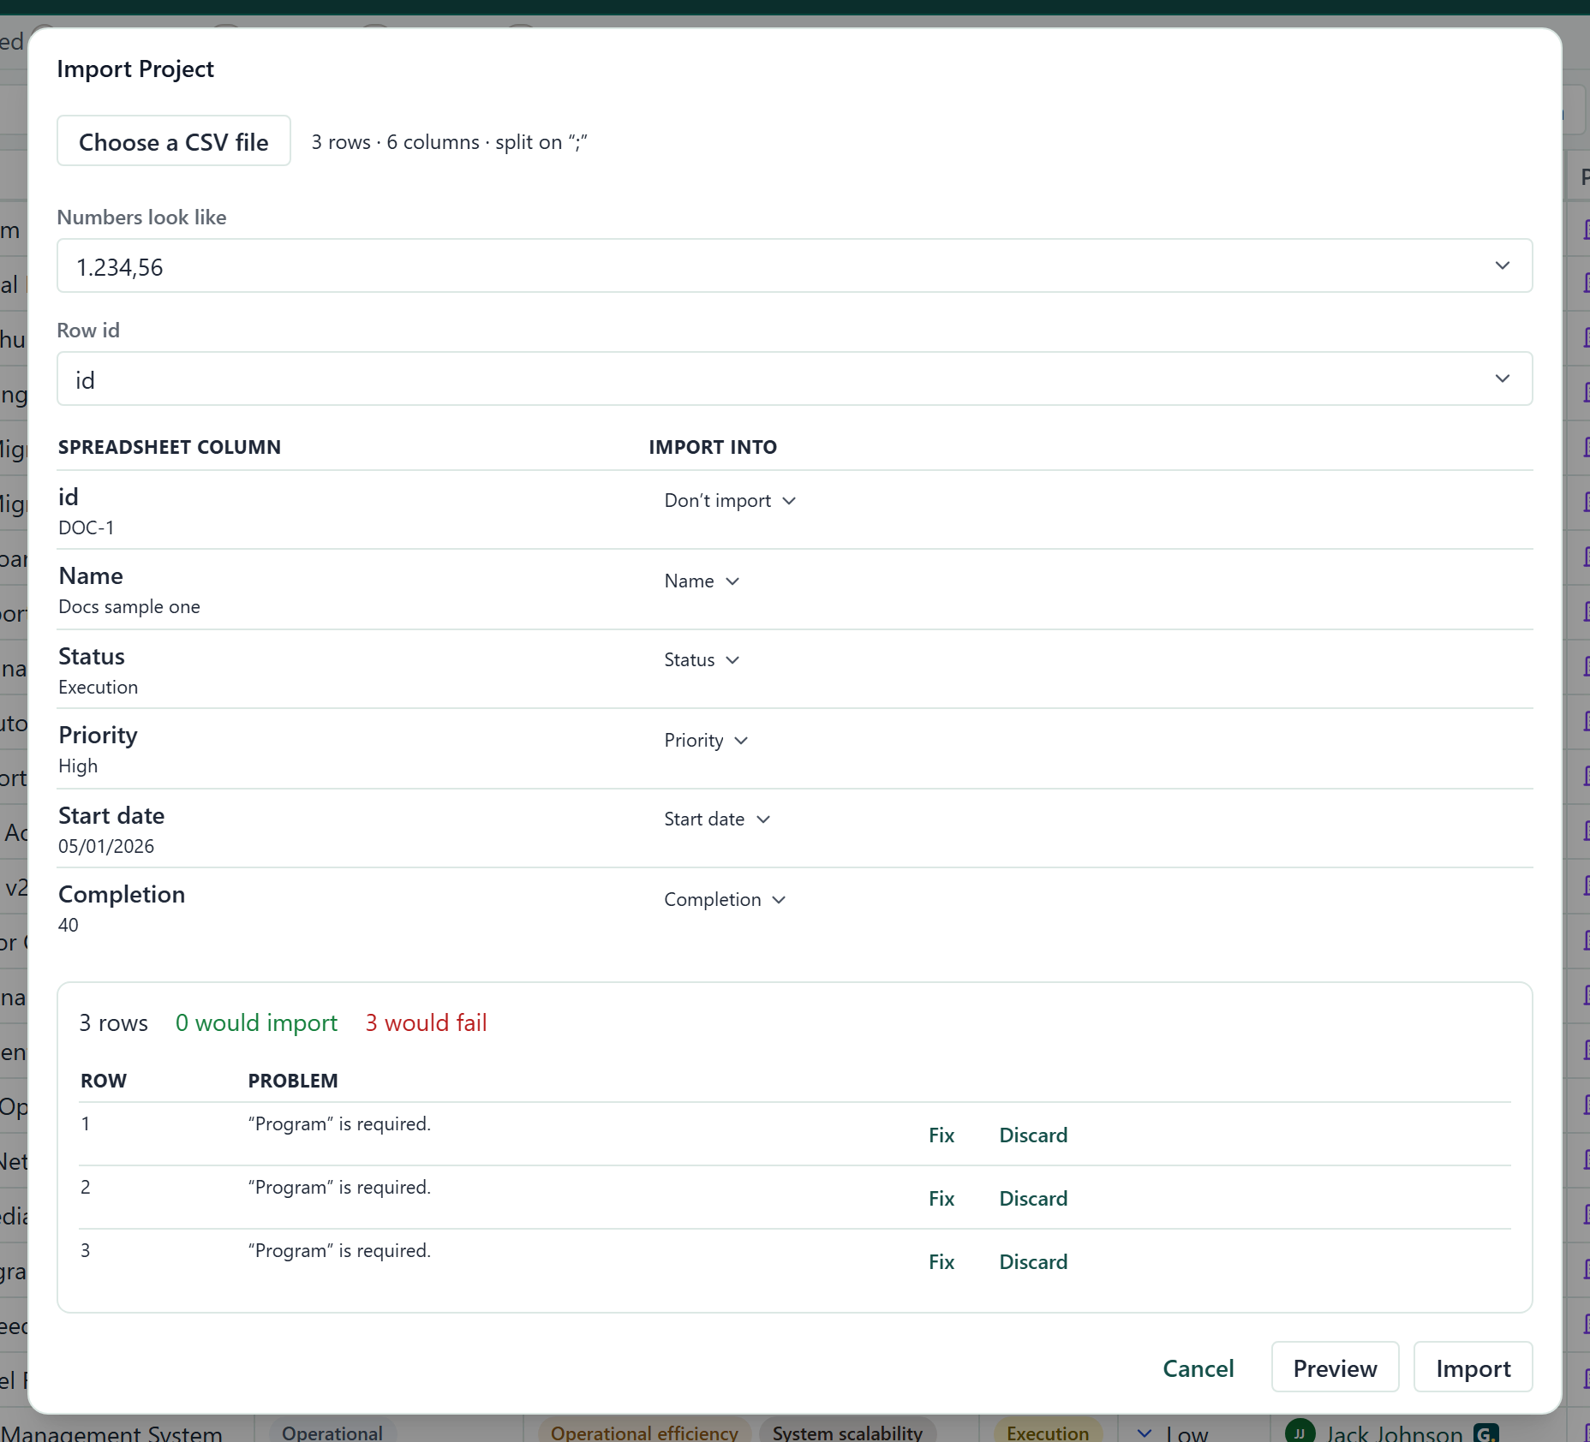Open the Start date import mapping
The height and width of the screenshot is (1442, 1590).
(717, 819)
